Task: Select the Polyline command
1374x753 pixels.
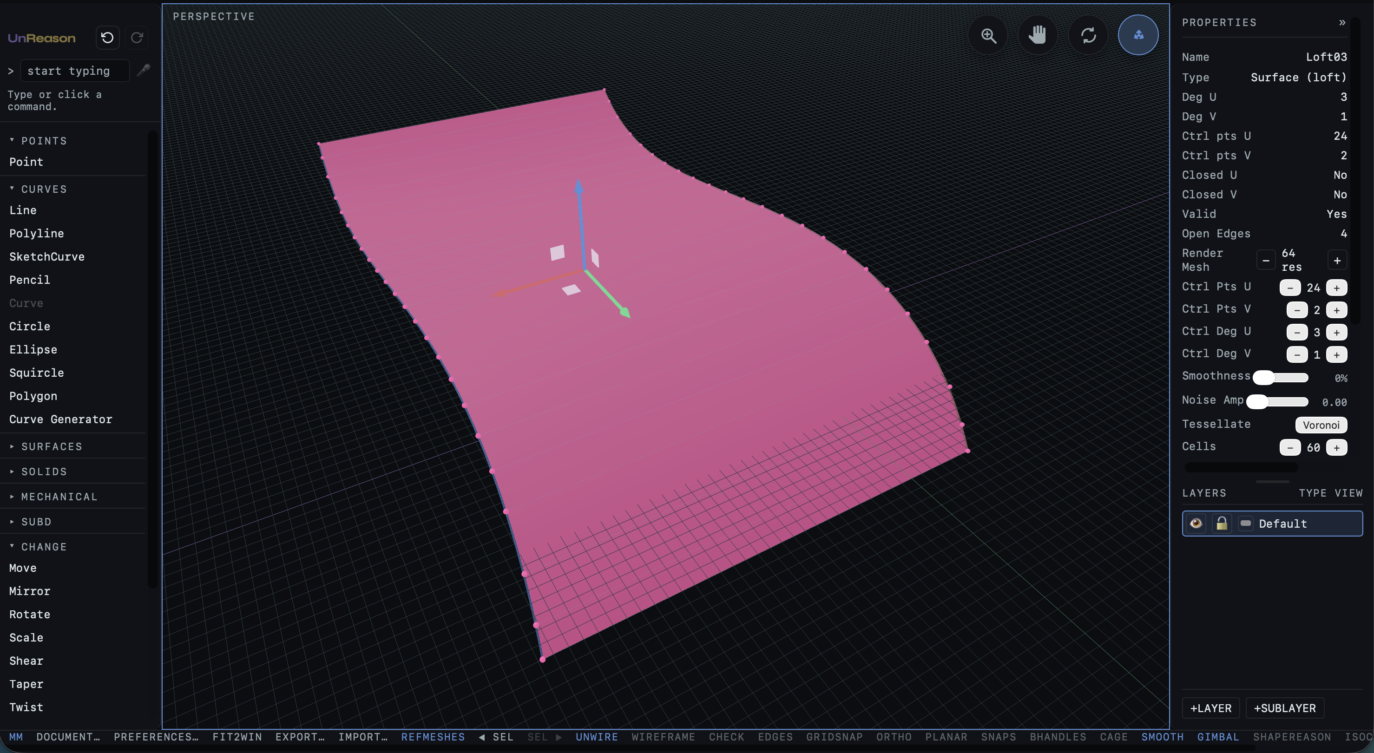Action: click(36, 233)
